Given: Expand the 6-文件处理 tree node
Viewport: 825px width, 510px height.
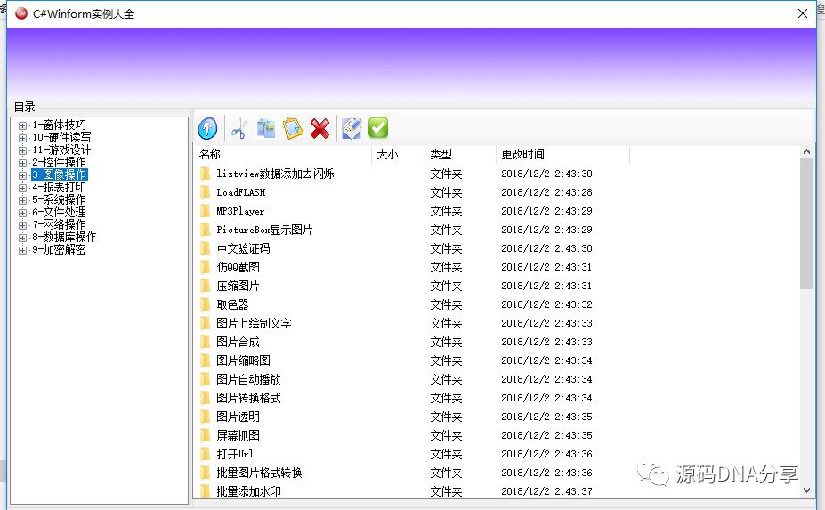Looking at the screenshot, I should tap(22, 213).
